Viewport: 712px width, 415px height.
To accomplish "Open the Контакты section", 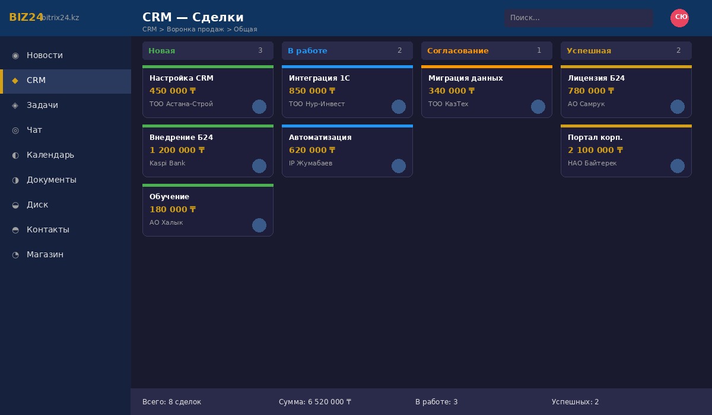I will 47,229.
